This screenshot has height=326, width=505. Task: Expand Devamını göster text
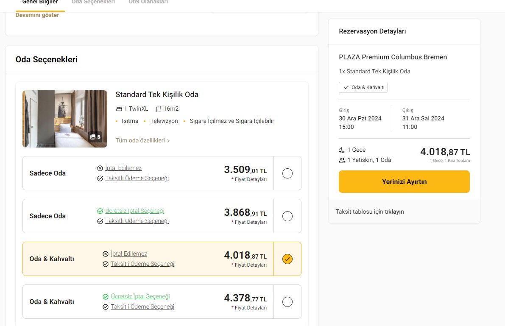click(37, 15)
